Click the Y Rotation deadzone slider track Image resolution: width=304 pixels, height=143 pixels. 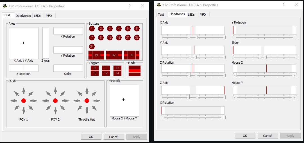pyautogui.click(x=265, y=36)
